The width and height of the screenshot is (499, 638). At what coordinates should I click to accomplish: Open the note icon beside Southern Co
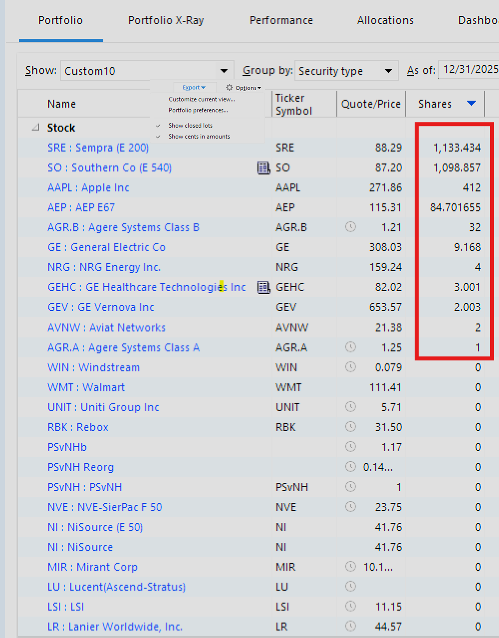tap(263, 168)
